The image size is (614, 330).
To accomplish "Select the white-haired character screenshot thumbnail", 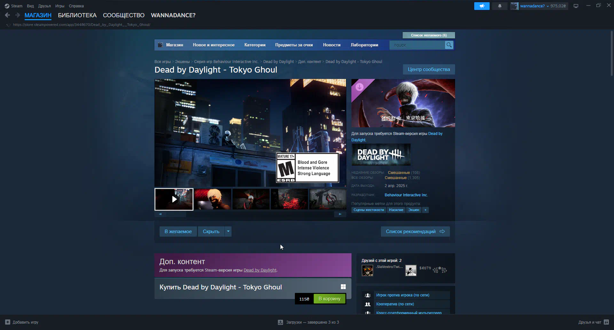I will 212,199.
